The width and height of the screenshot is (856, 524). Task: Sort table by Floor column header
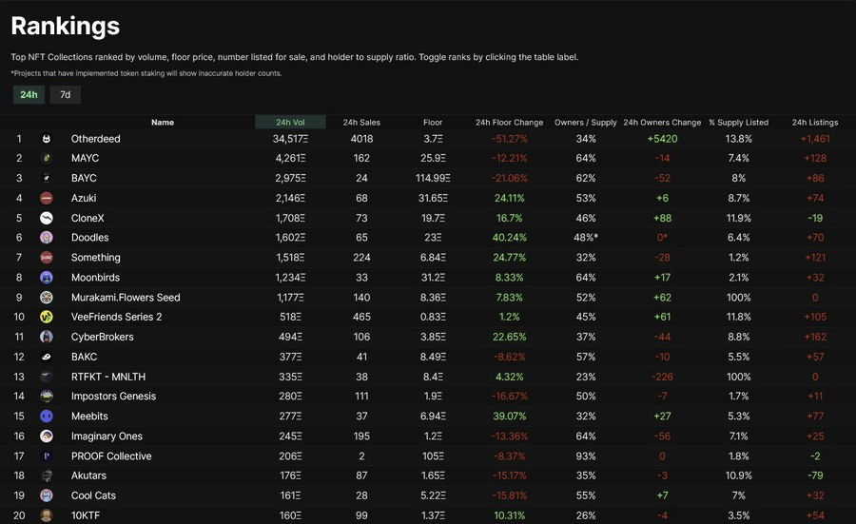(x=433, y=123)
